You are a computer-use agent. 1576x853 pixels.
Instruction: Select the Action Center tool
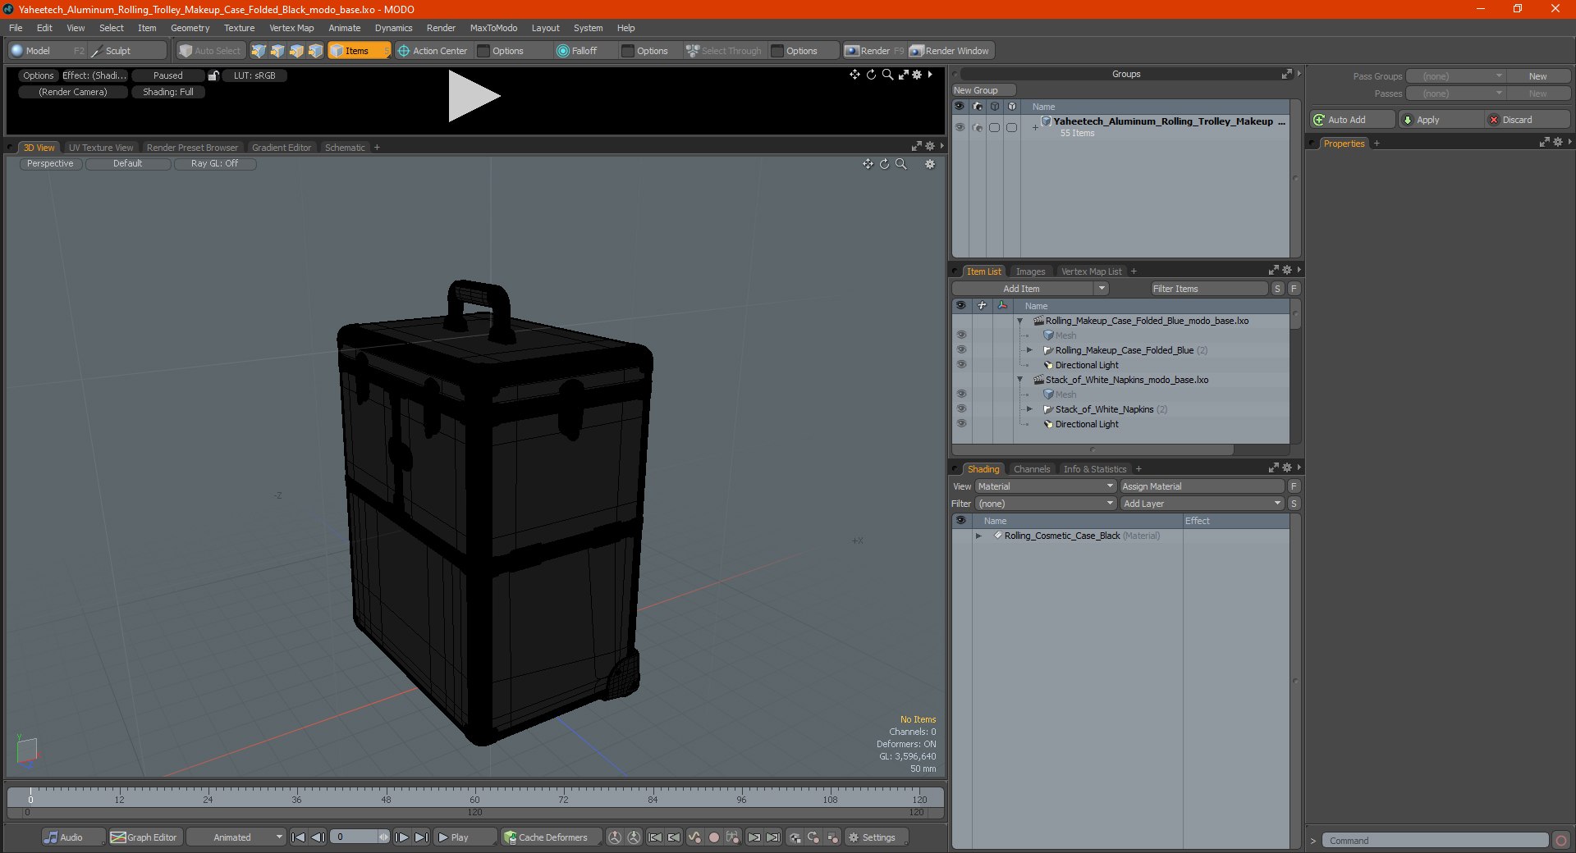pos(433,51)
